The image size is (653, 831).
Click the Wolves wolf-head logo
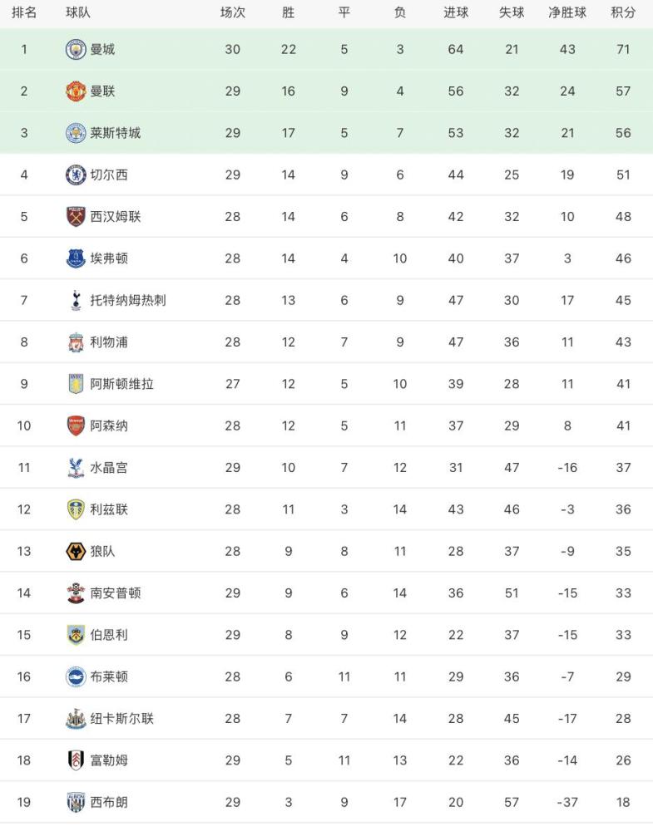(76, 552)
